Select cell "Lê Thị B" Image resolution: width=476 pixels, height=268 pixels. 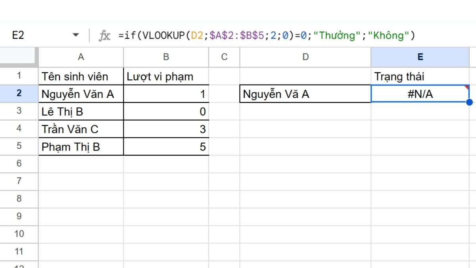coord(81,111)
